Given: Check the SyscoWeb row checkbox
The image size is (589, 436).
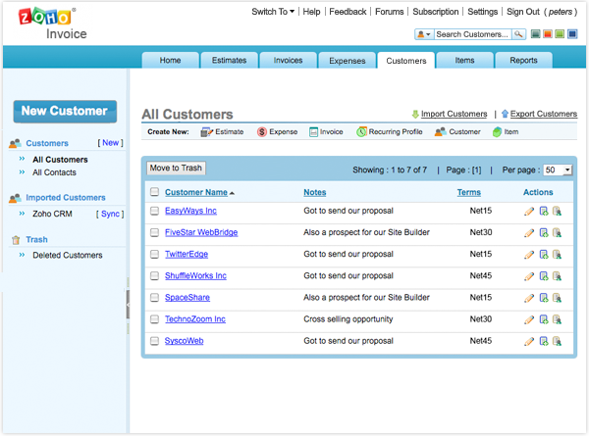Looking at the screenshot, I should tap(154, 341).
